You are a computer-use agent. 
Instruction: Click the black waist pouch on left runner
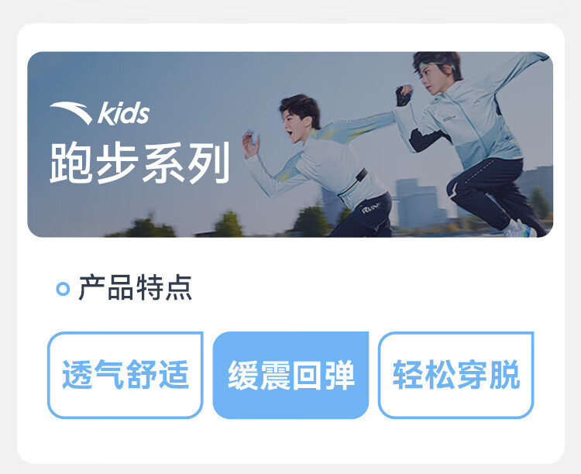[x=360, y=175]
